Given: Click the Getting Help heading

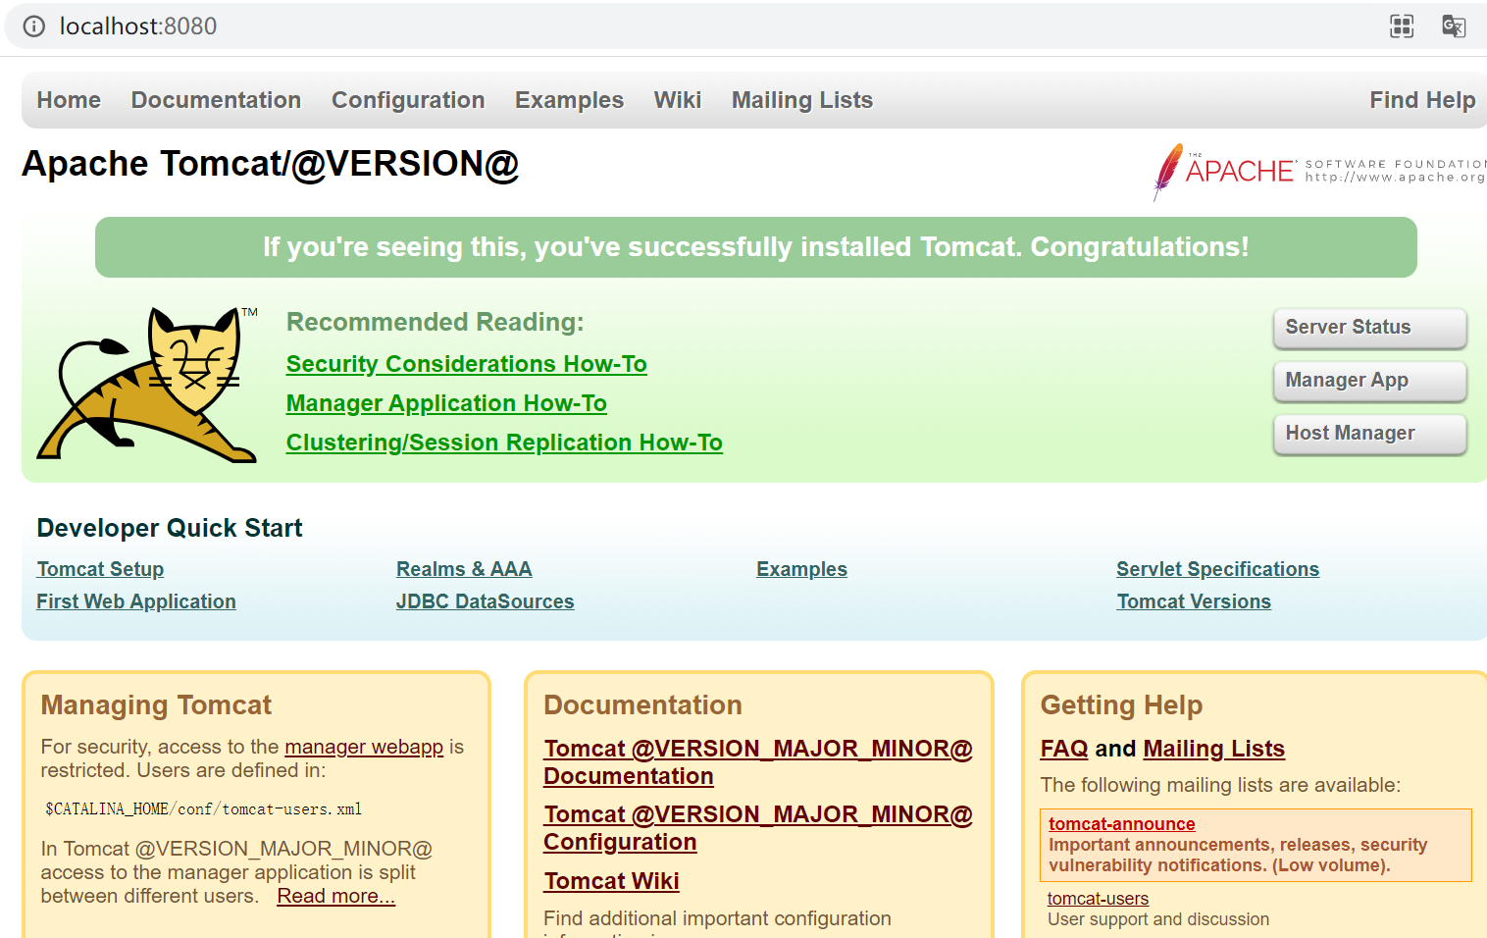Looking at the screenshot, I should 1121,705.
